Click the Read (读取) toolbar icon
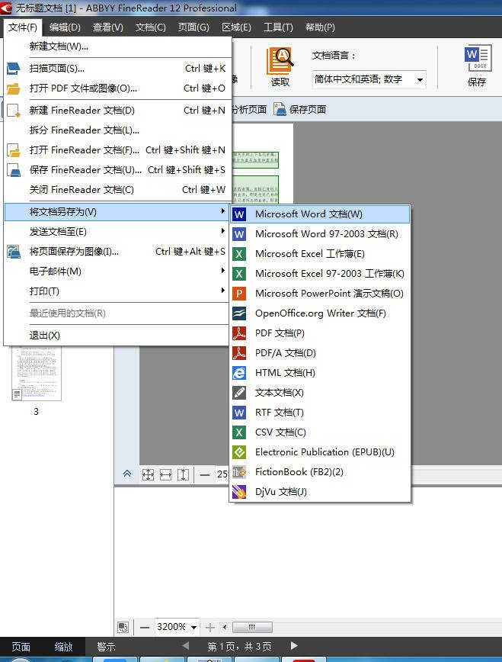This screenshot has height=662, width=502. coord(280,61)
